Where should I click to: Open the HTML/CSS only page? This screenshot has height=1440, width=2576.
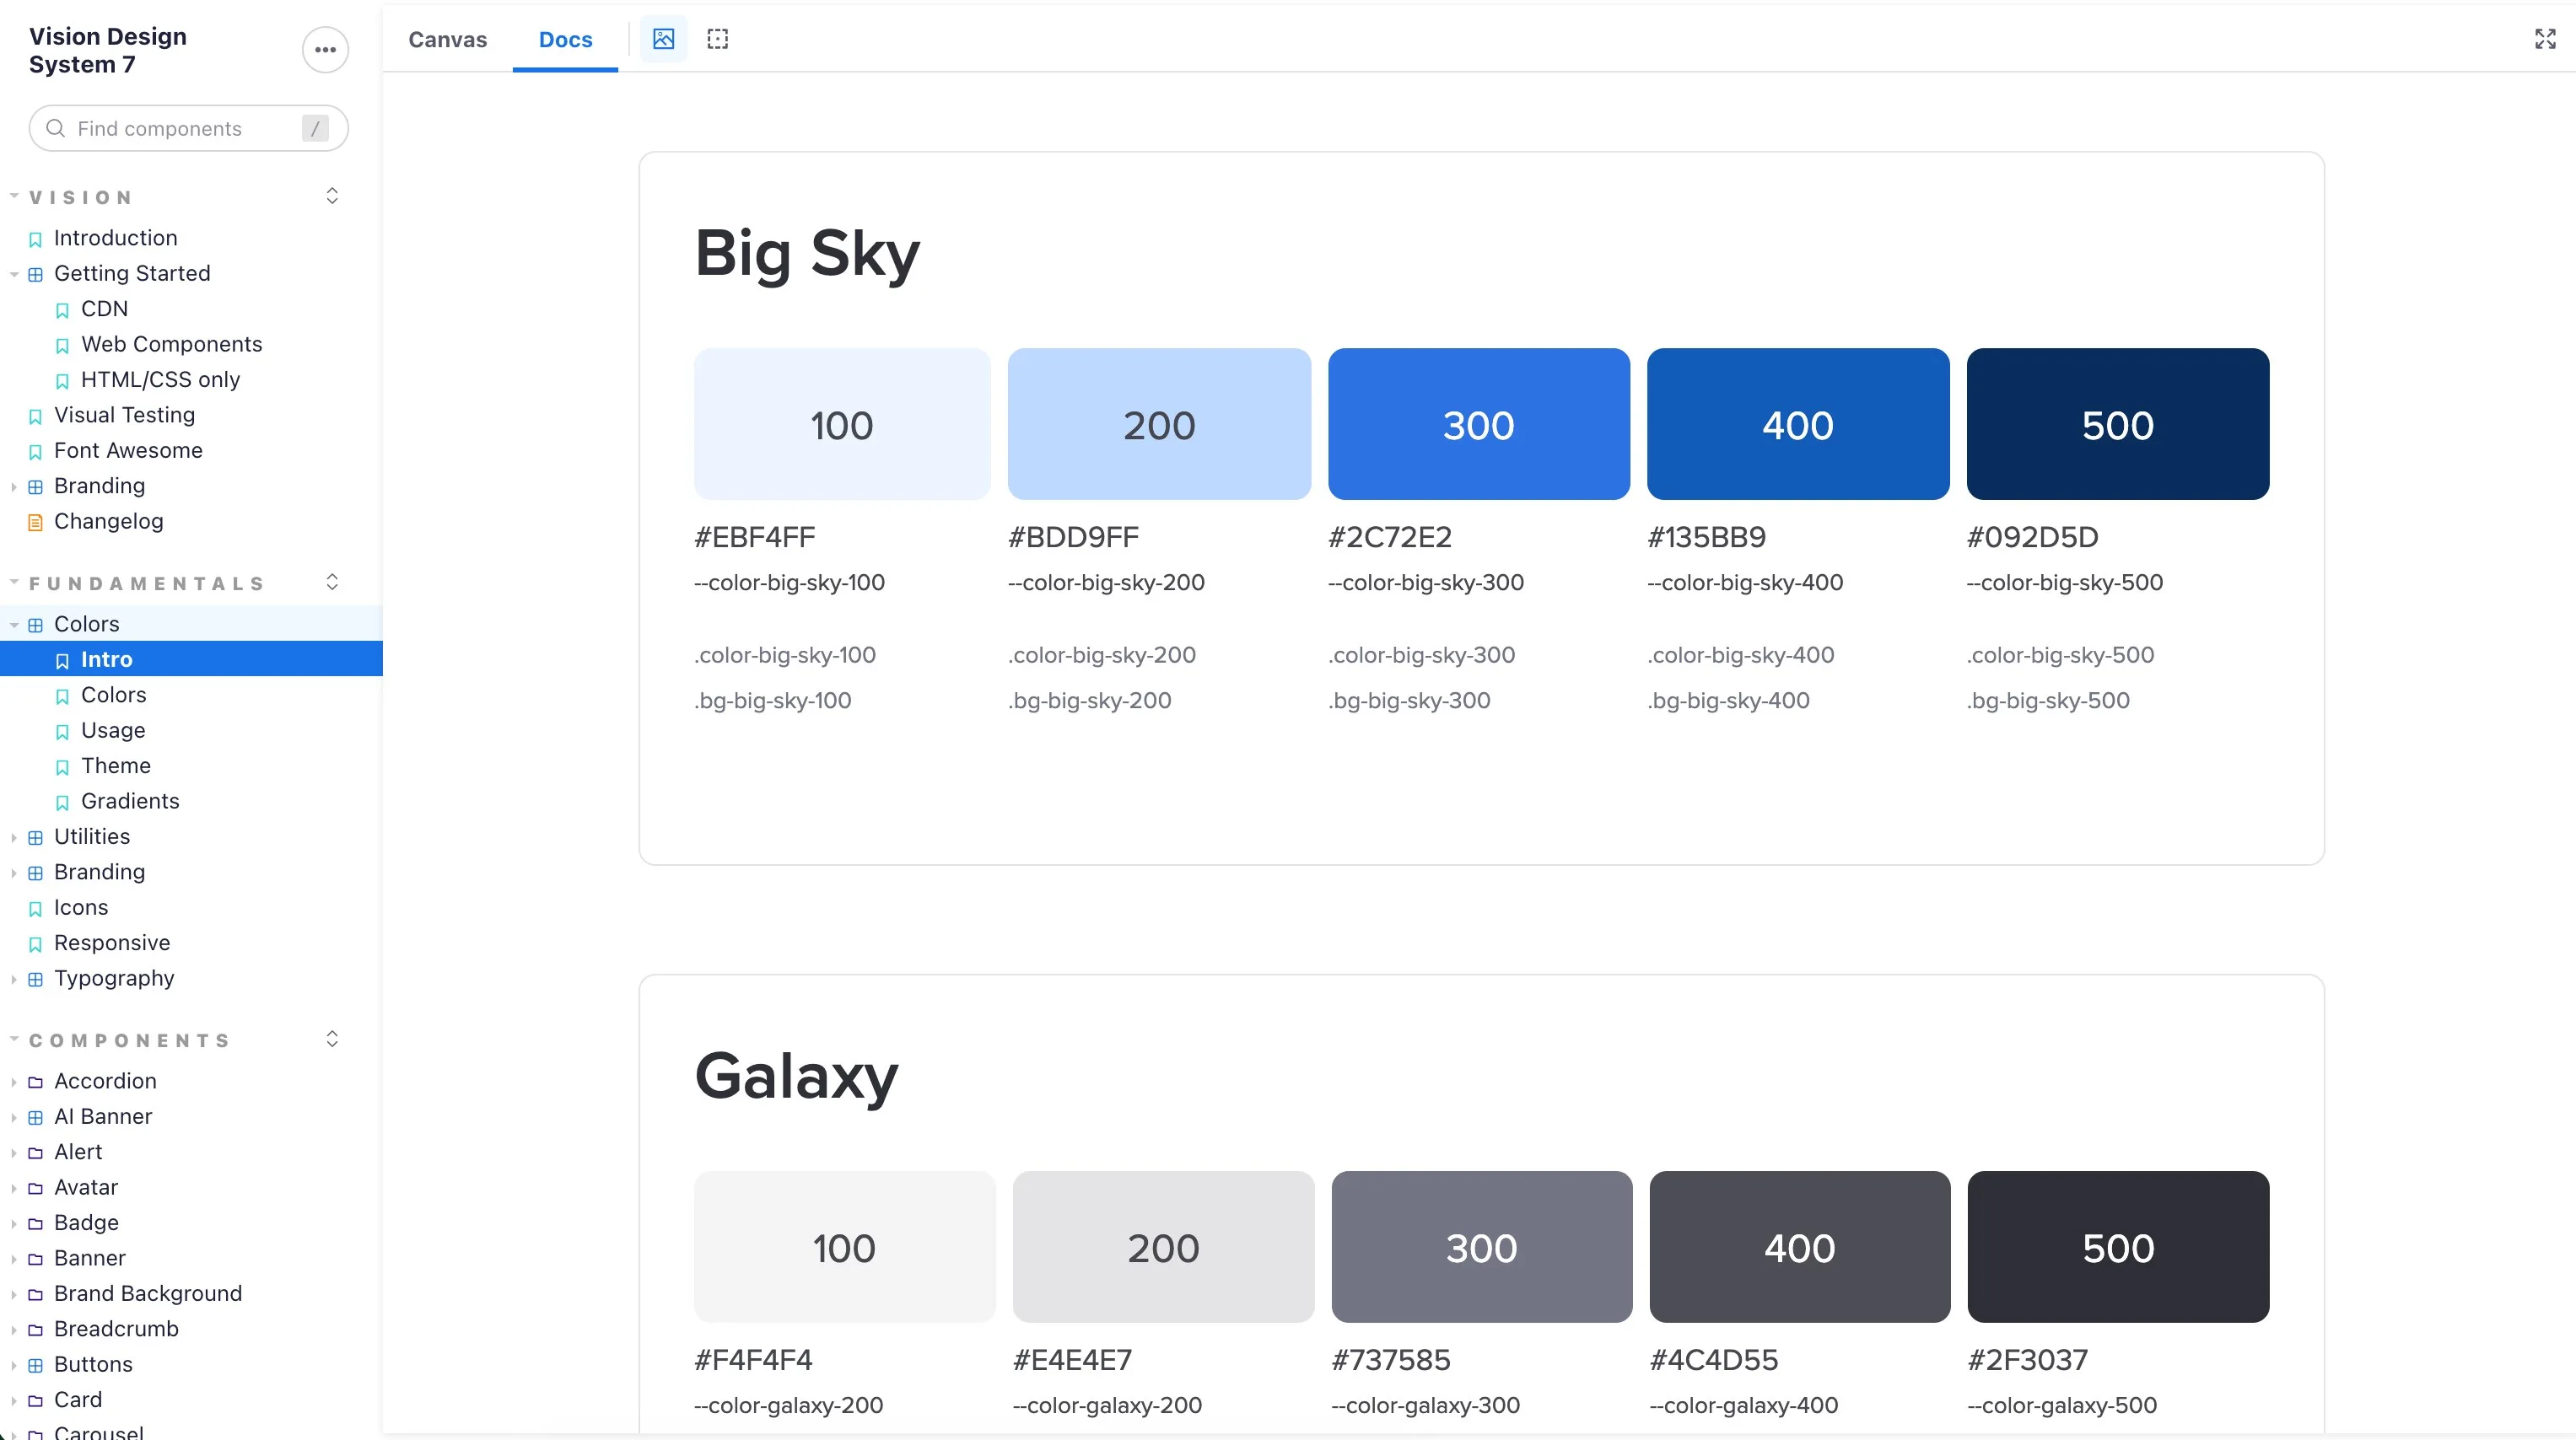[160, 379]
